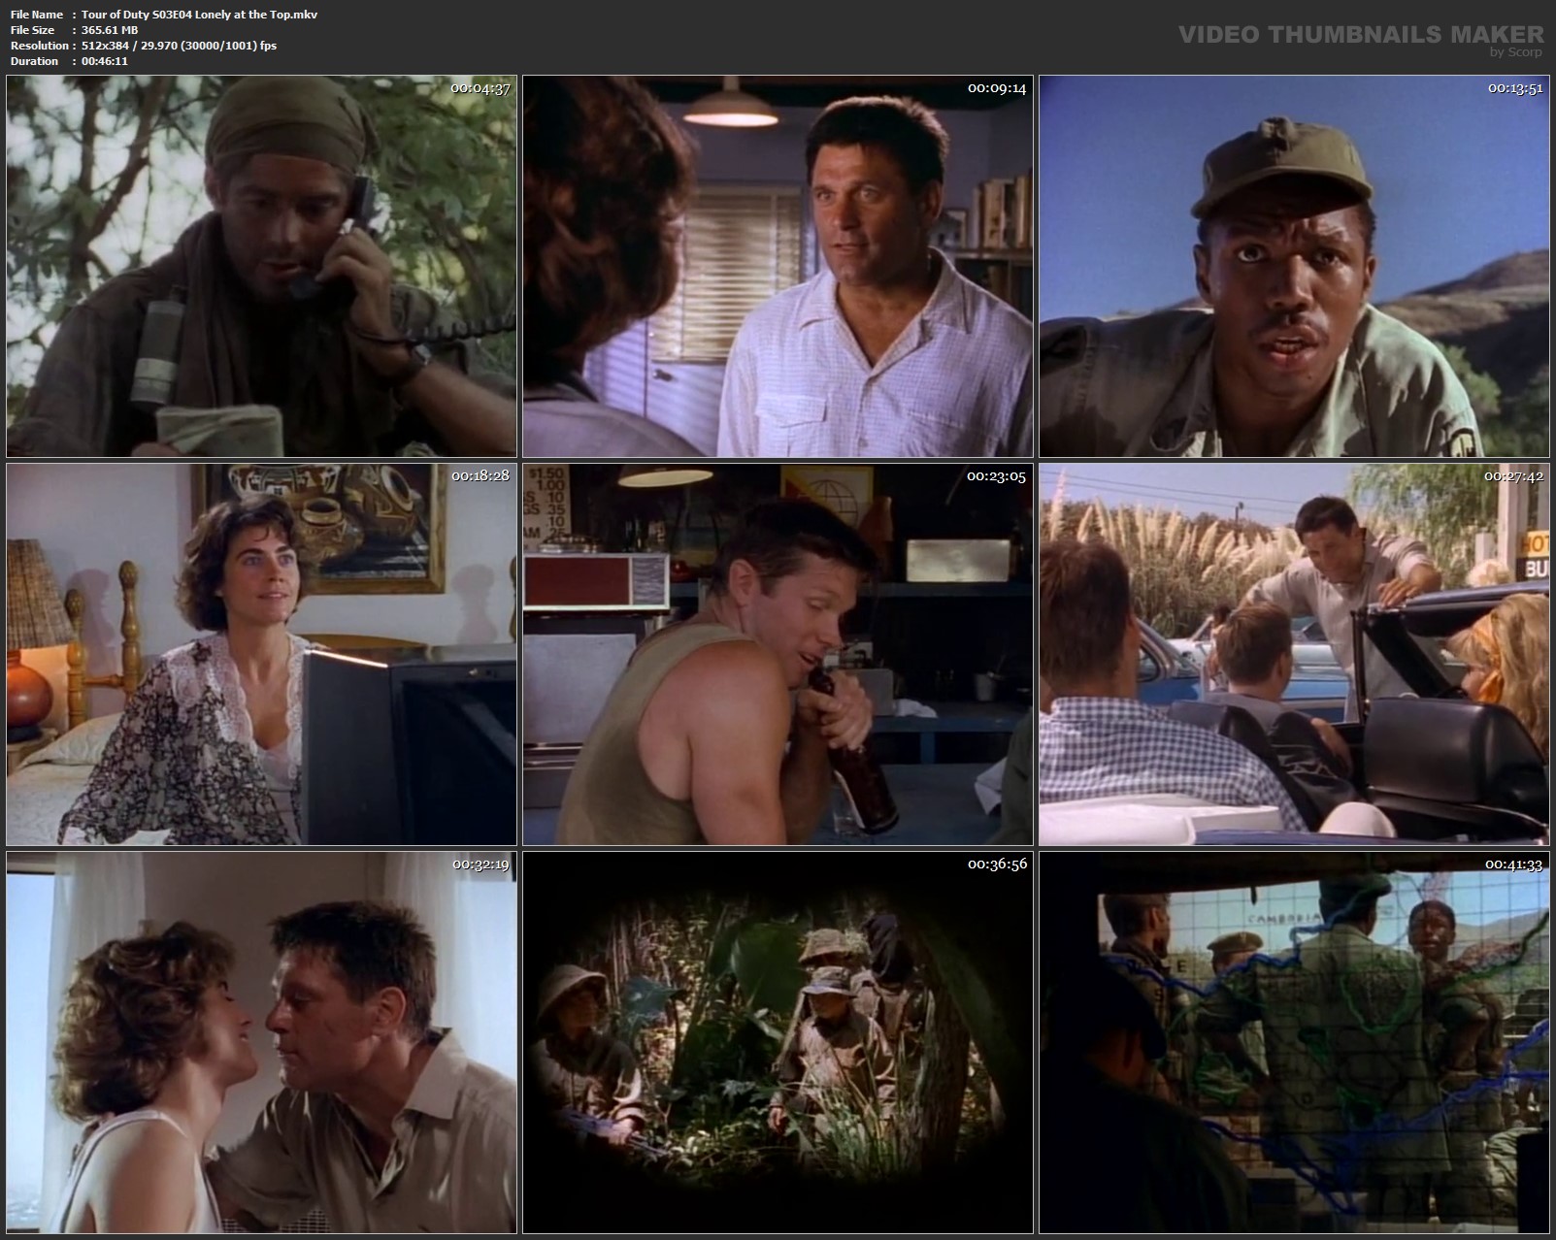The height and width of the screenshot is (1240, 1556).
Task: Select the thumbnail at 00:04:37
Action: point(261,267)
